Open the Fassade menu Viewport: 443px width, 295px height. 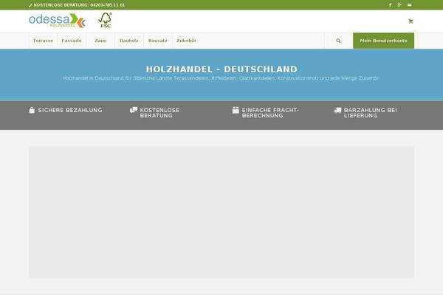tap(72, 41)
